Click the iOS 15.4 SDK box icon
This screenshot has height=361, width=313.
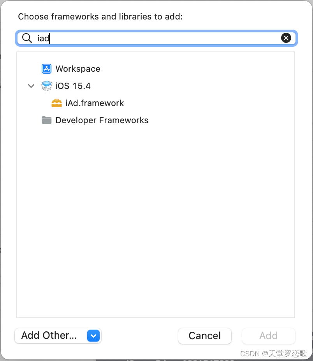(x=46, y=86)
